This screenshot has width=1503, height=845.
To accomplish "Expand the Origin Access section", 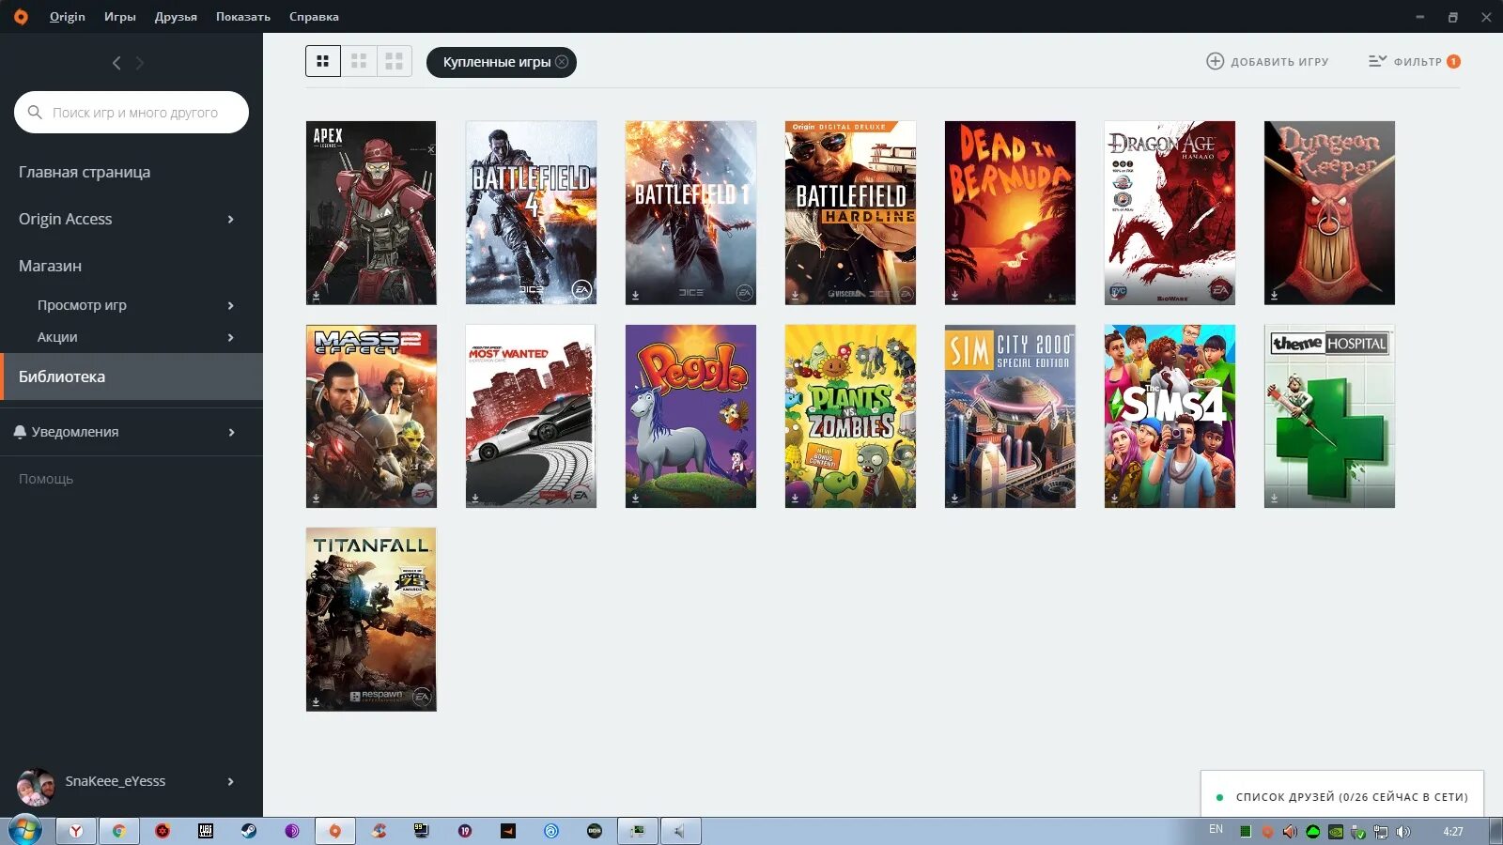I will coord(230,219).
